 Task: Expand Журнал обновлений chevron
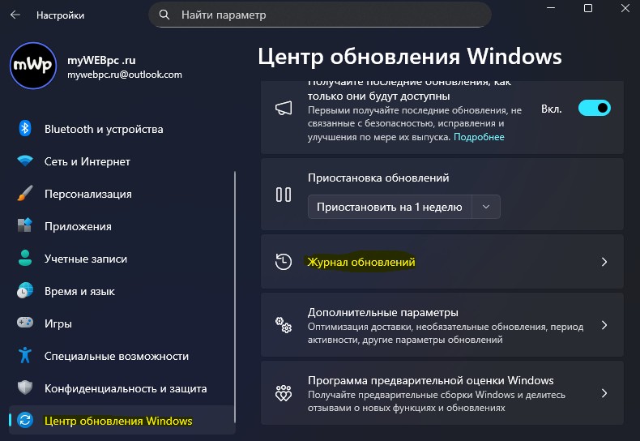tap(604, 262)
